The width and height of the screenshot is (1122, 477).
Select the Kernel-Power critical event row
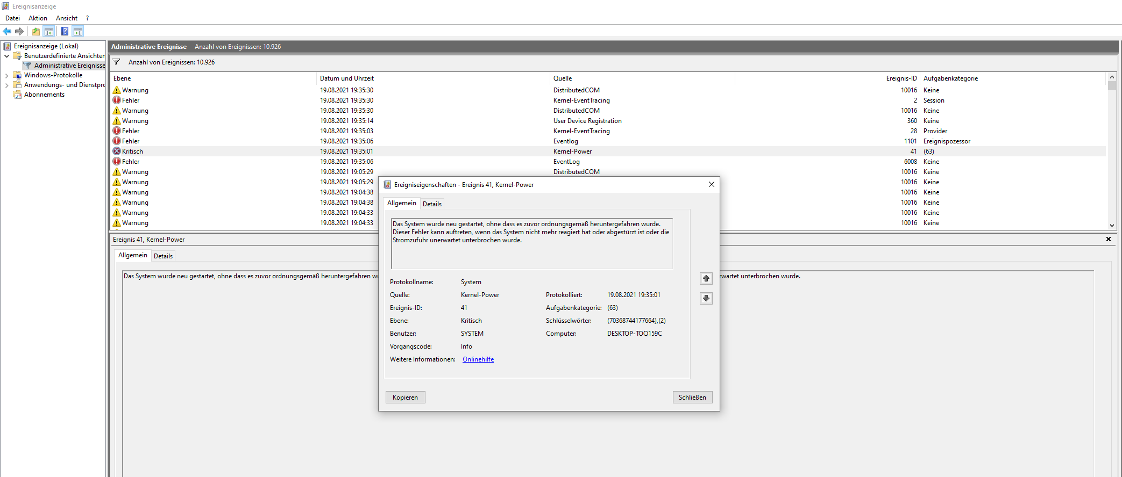[x=608, y=151]
